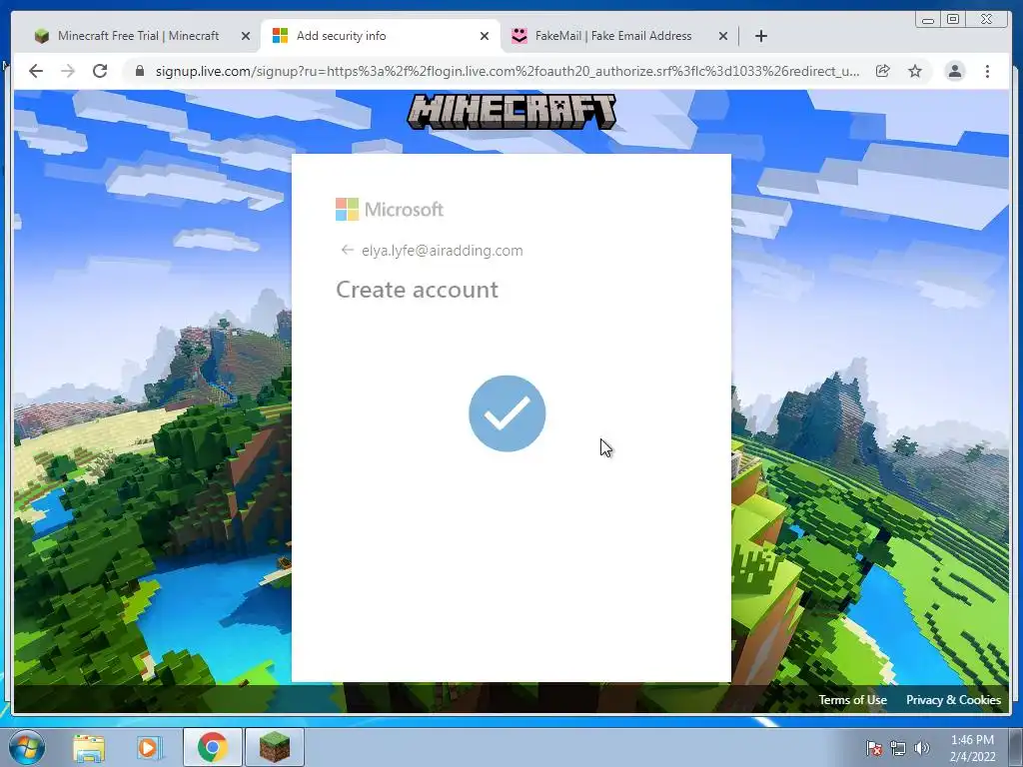
Task: Go back using the browser back arrow
Action: tap(36, 71)
